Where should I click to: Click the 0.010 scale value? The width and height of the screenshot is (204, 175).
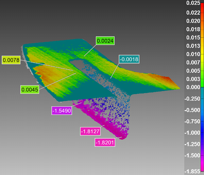pos(193,54)
